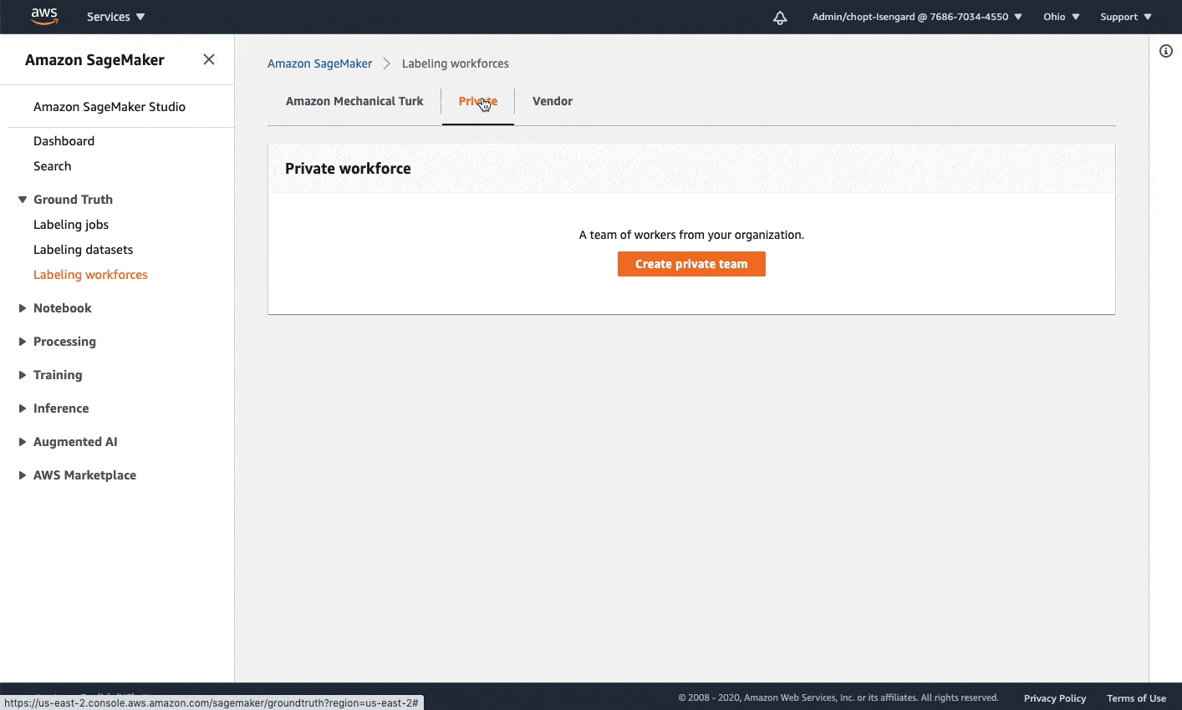
Task: Expand the Inference section
Action: [x=23, y=408]
